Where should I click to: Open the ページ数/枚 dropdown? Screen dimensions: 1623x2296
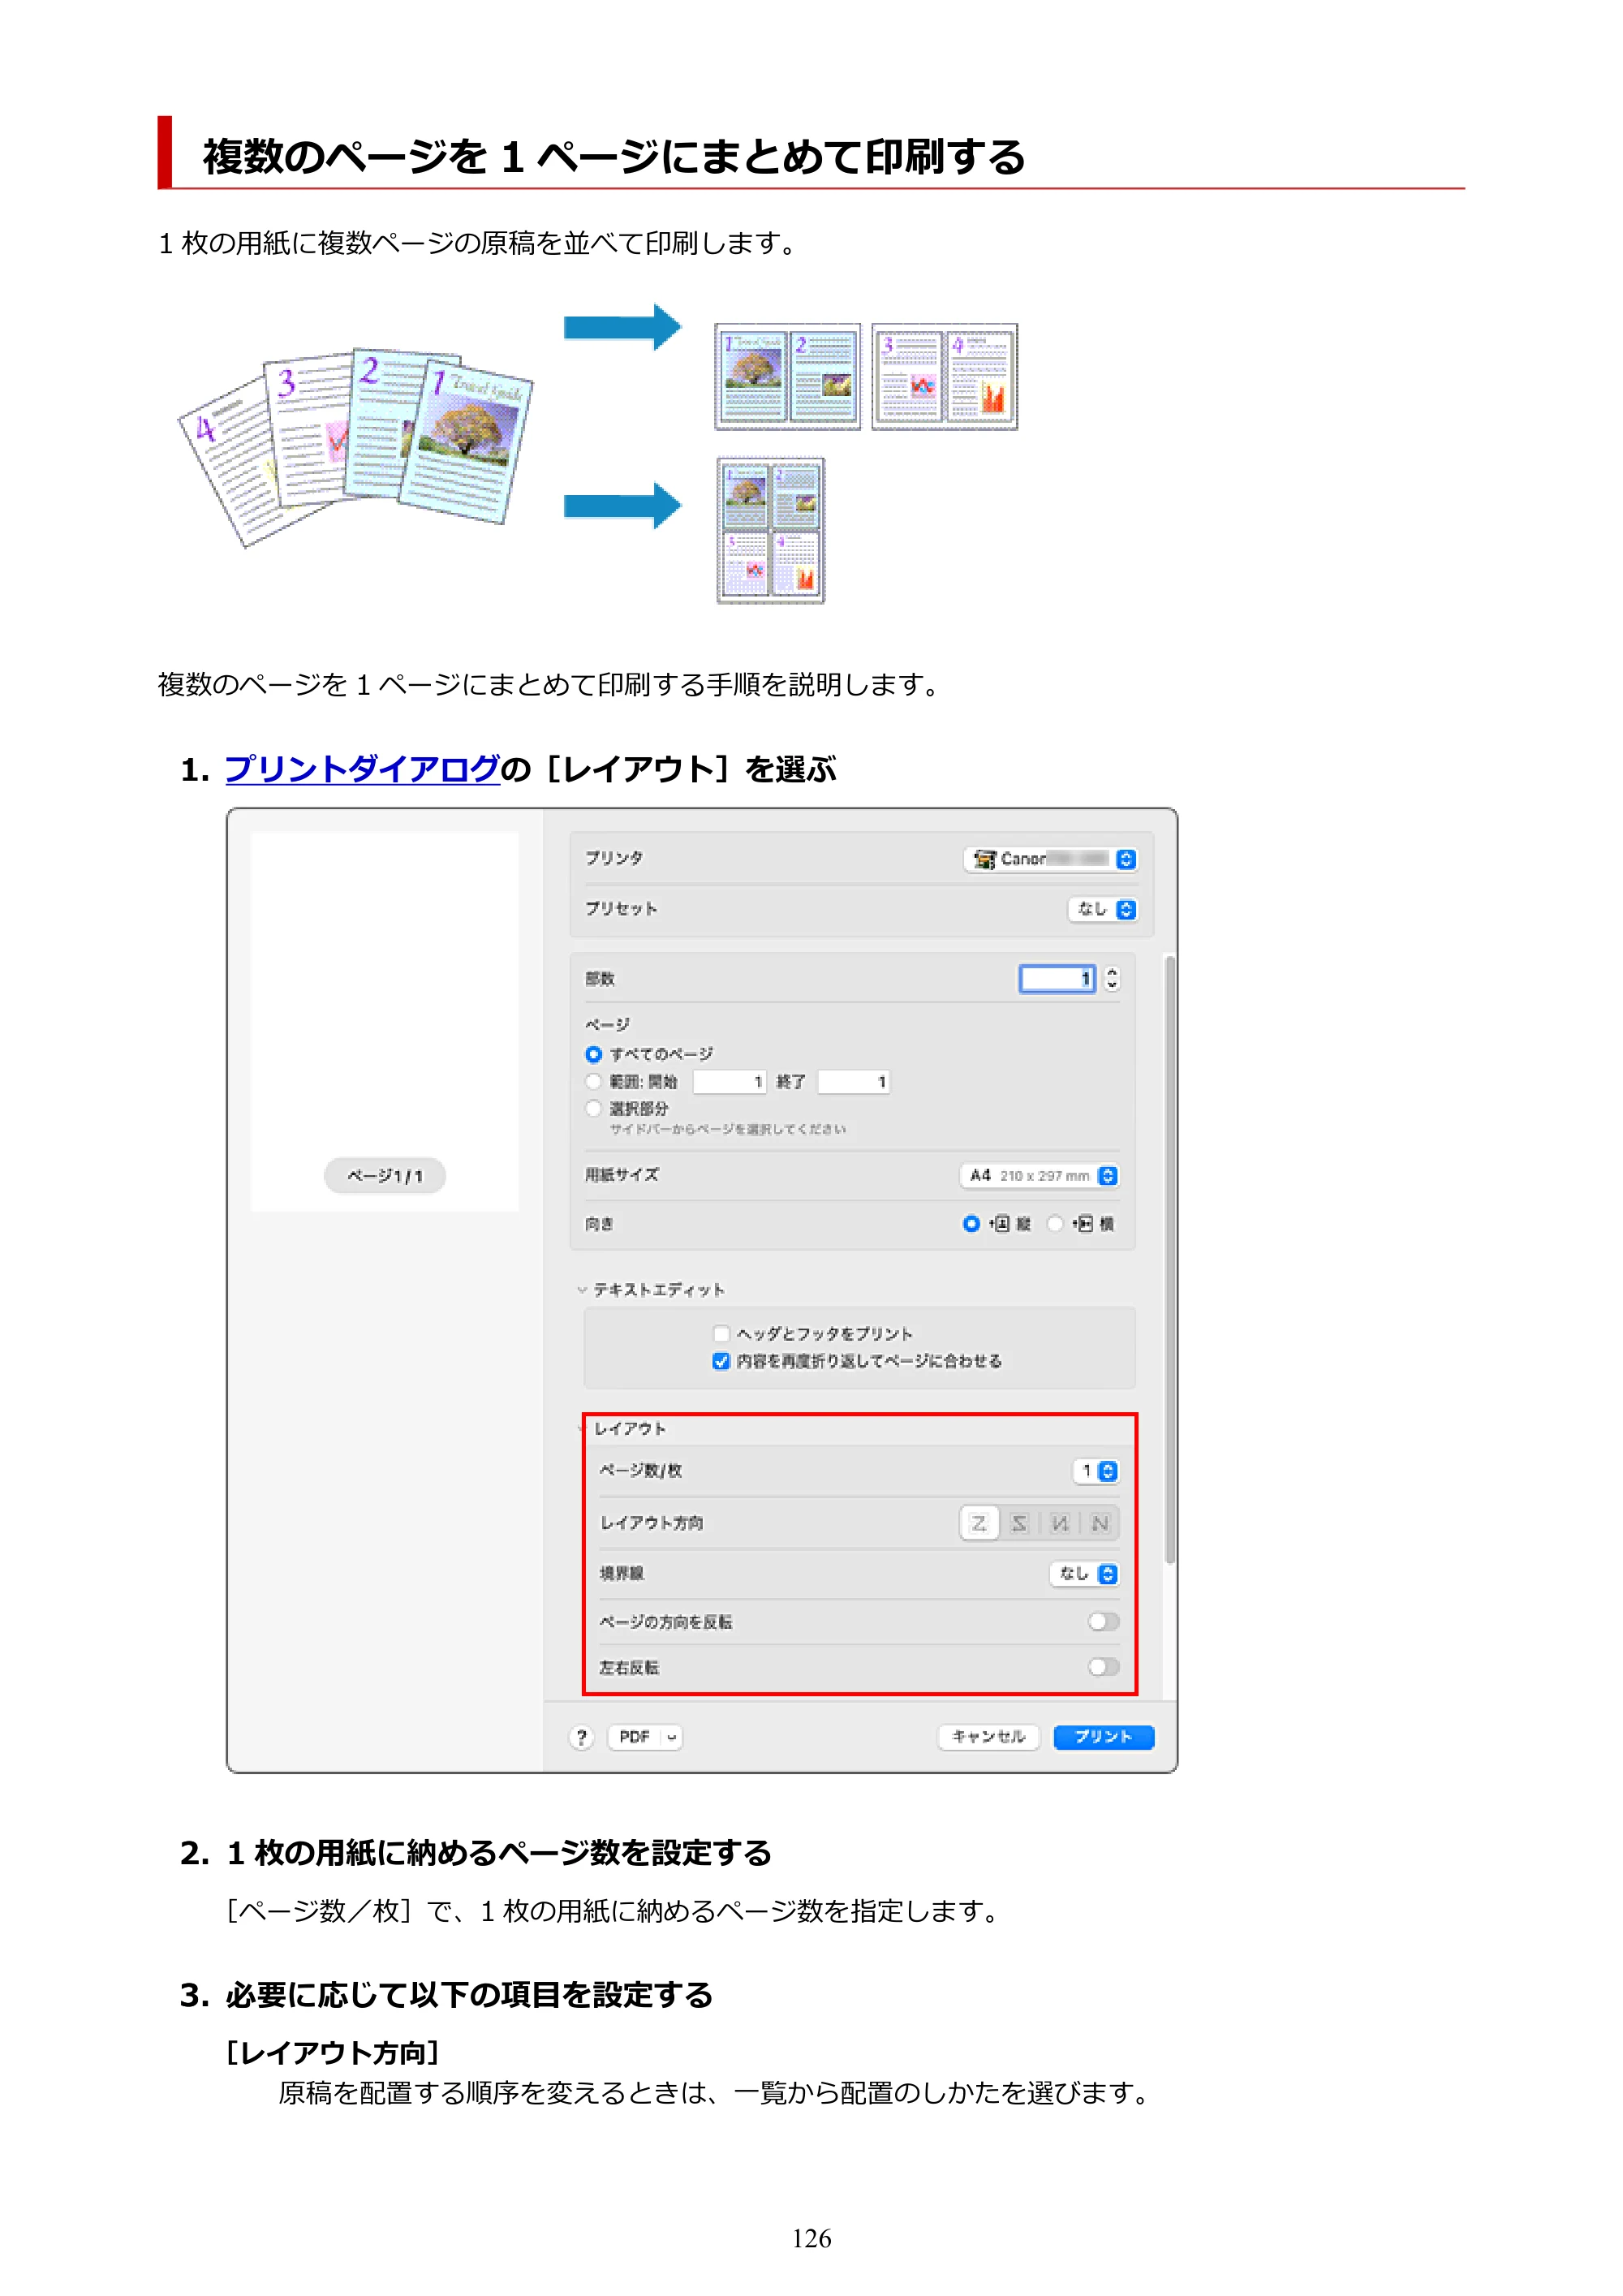1096,1471
